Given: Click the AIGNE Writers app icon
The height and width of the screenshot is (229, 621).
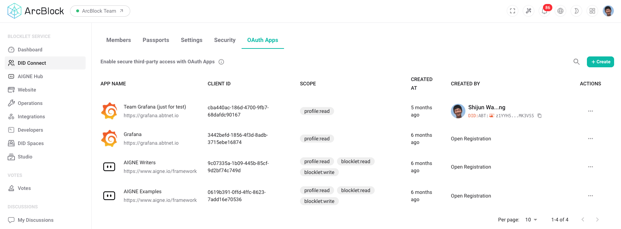Looking at the screenshot, I should click(x=109, y=167).
